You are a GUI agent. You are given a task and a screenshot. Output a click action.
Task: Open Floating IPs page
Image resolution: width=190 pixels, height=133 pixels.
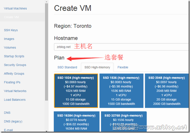click(x=12, y=82)
